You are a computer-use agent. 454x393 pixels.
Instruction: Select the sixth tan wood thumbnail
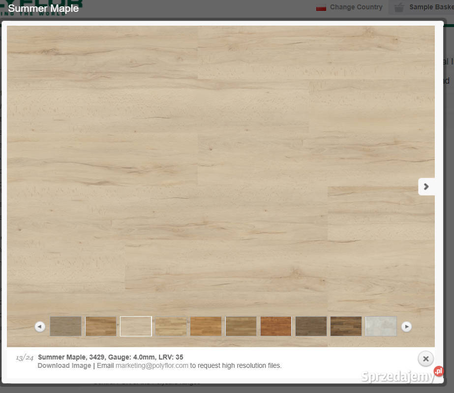point(241,326)
